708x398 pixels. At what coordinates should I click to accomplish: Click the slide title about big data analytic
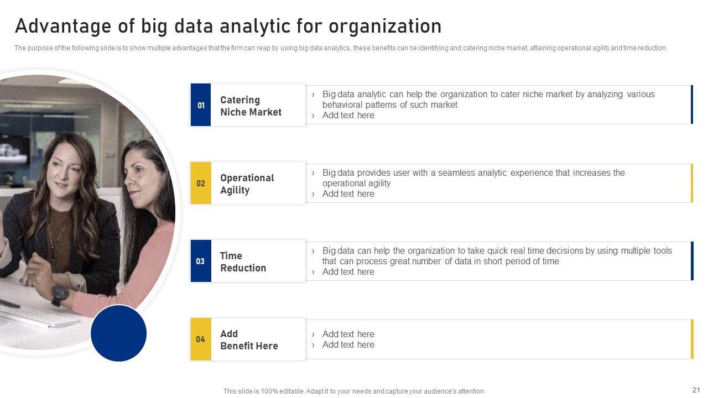[228, 26]
